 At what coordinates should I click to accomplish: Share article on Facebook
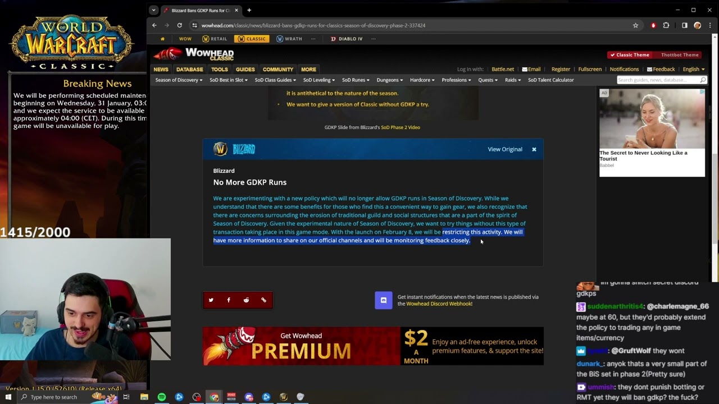pos(229,300)
